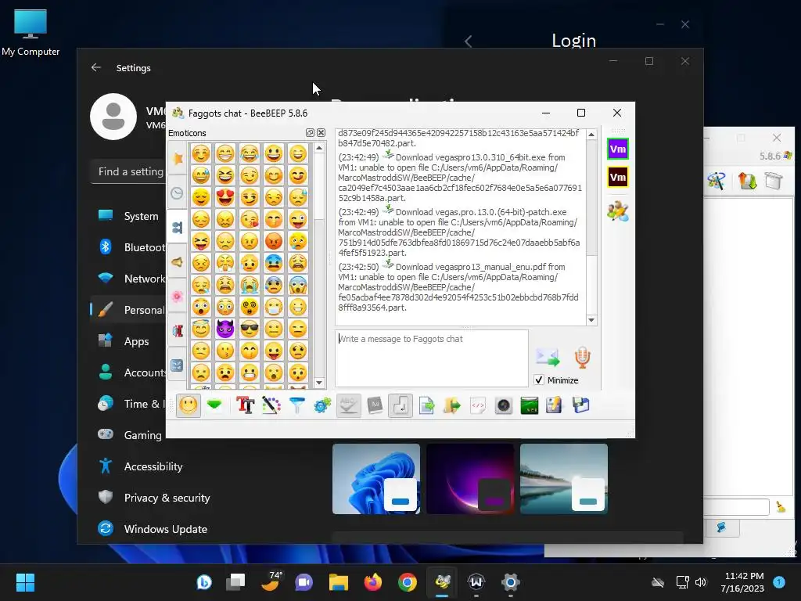Click chat log scroll up arrow
This screenshot has width=801, height=601.
(591, 135)
